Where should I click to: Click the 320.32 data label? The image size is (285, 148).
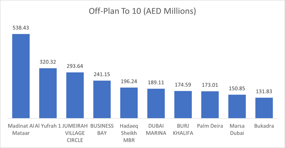click(x=48, y=63)
